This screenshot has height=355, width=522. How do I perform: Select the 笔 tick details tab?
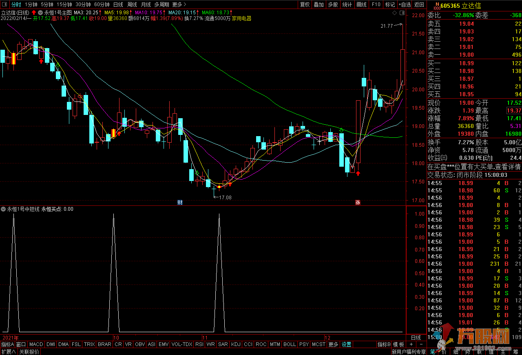click(x=433, y=351)
